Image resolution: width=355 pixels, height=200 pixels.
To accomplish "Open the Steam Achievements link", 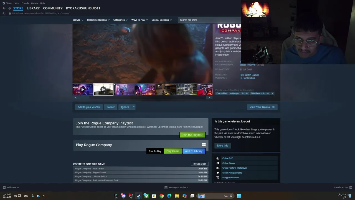I will [232, 173].
